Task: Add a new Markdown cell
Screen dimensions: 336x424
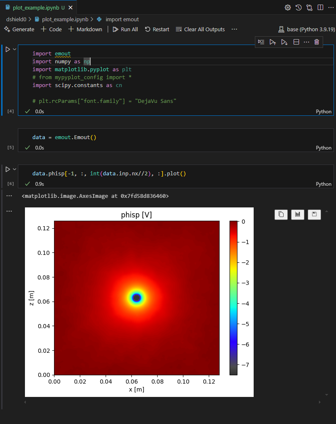Action: (85, 29)
